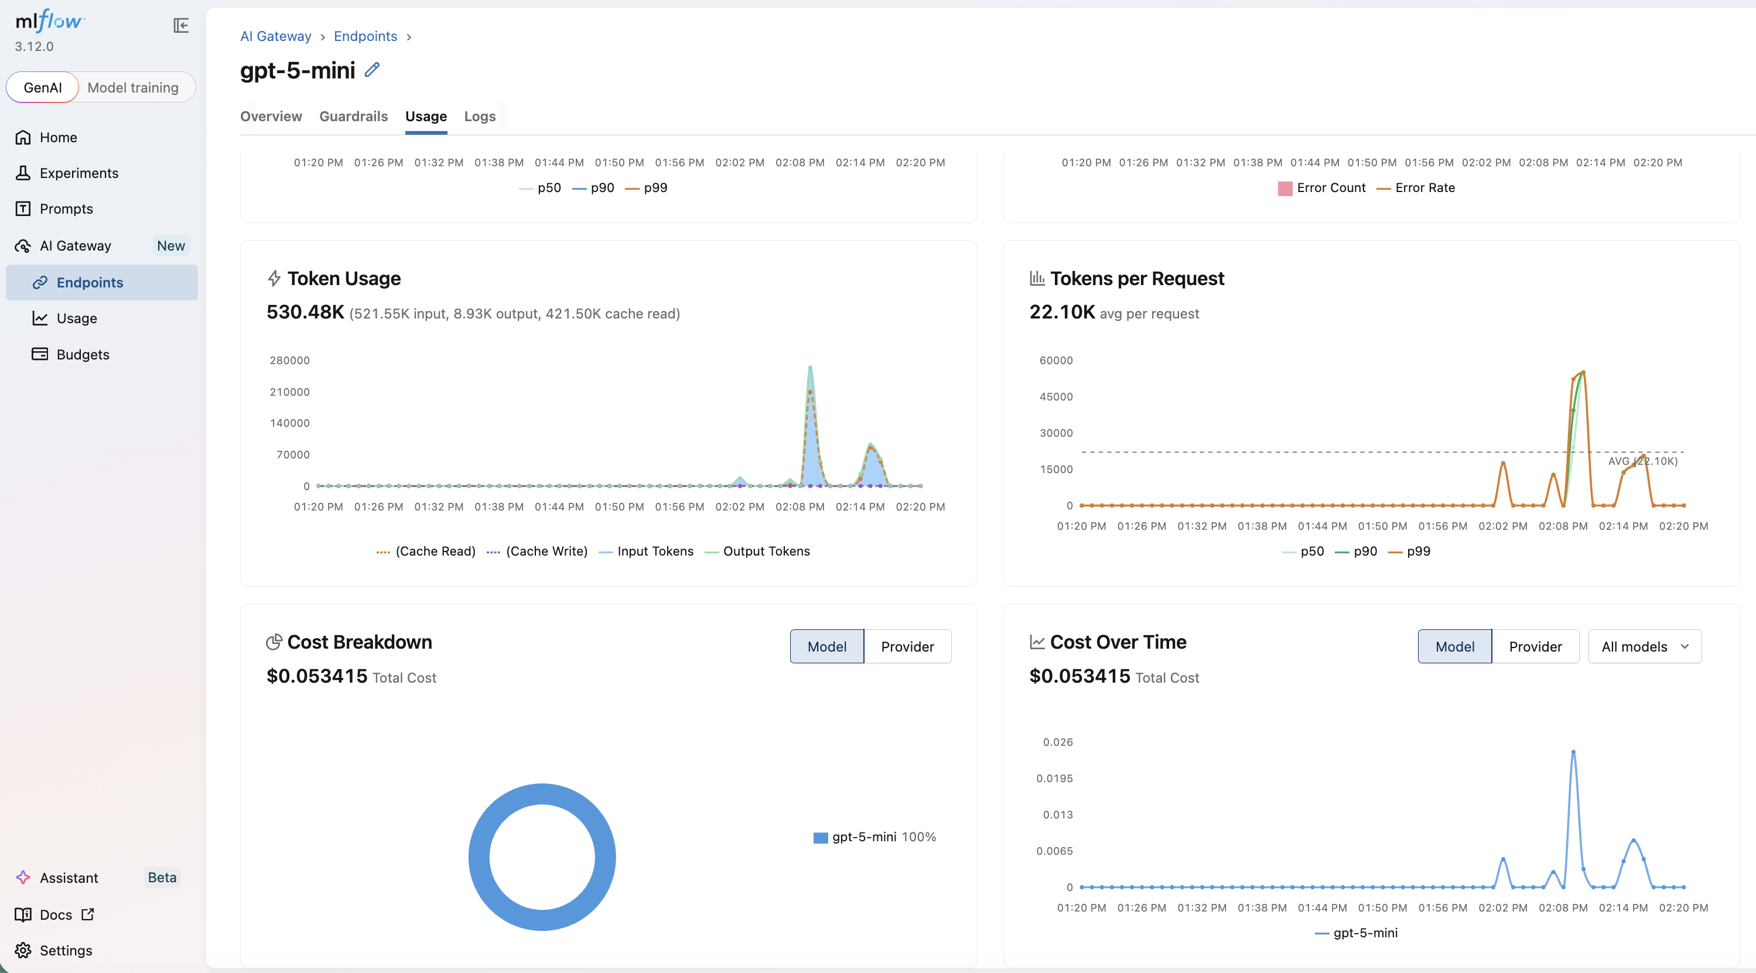1756x973 pixels.
Task: Open Usage under AI Gateway in sidebar
Action: pyautogui.click(x=101, y=318)
